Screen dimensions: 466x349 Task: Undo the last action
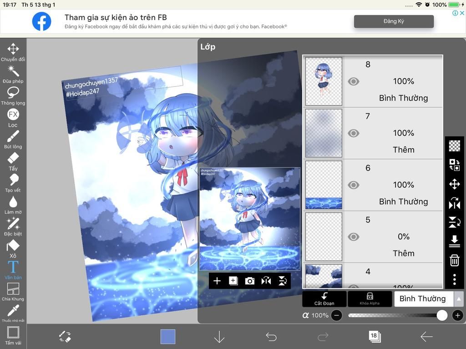pos(271,337)
